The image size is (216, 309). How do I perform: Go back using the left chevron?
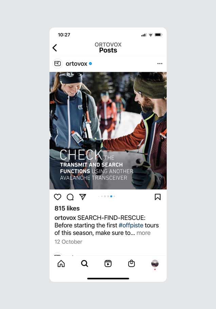click(55, 48)
